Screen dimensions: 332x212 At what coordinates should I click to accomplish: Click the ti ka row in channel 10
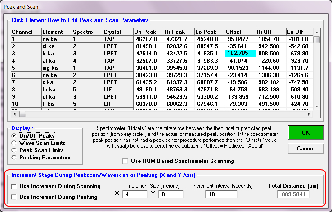(56, 104)
